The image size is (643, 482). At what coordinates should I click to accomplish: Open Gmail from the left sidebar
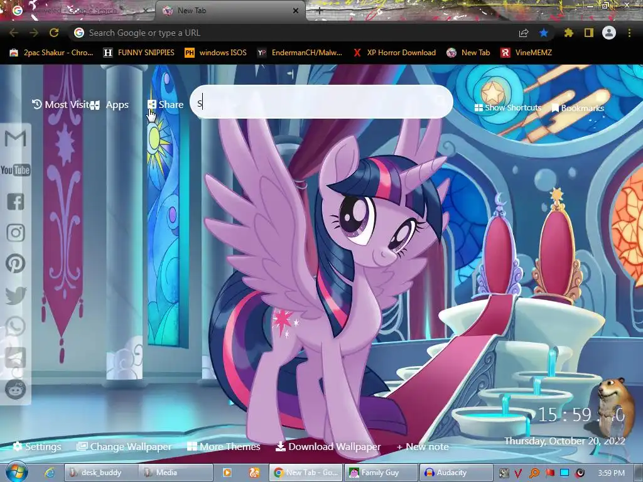coord(16,138)
